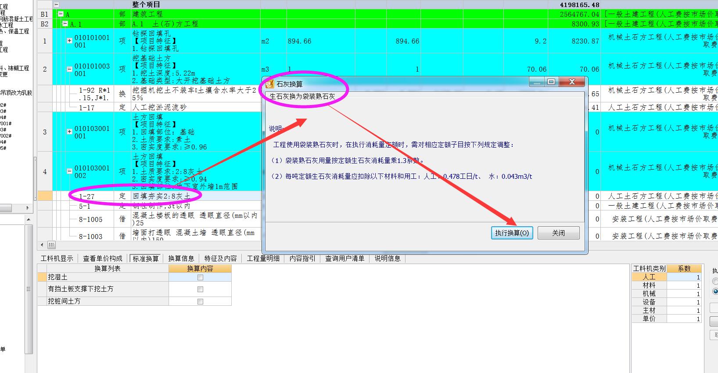
Task: Click the 单价 coefficient row
Action: coord(667,319)
